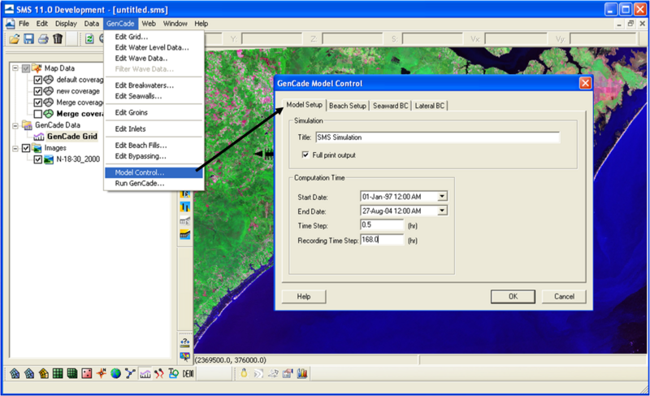Check the bold Merge coverage checkbox
The width and height of the screenshot is (650, 396).
click(x=37, y=114)
